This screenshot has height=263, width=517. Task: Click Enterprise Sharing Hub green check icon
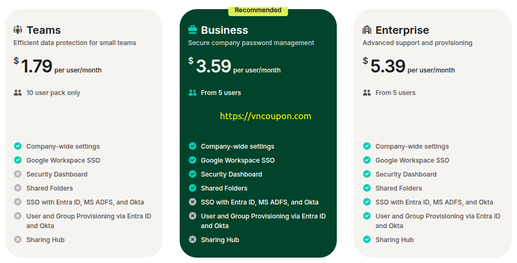coord(367,240)
